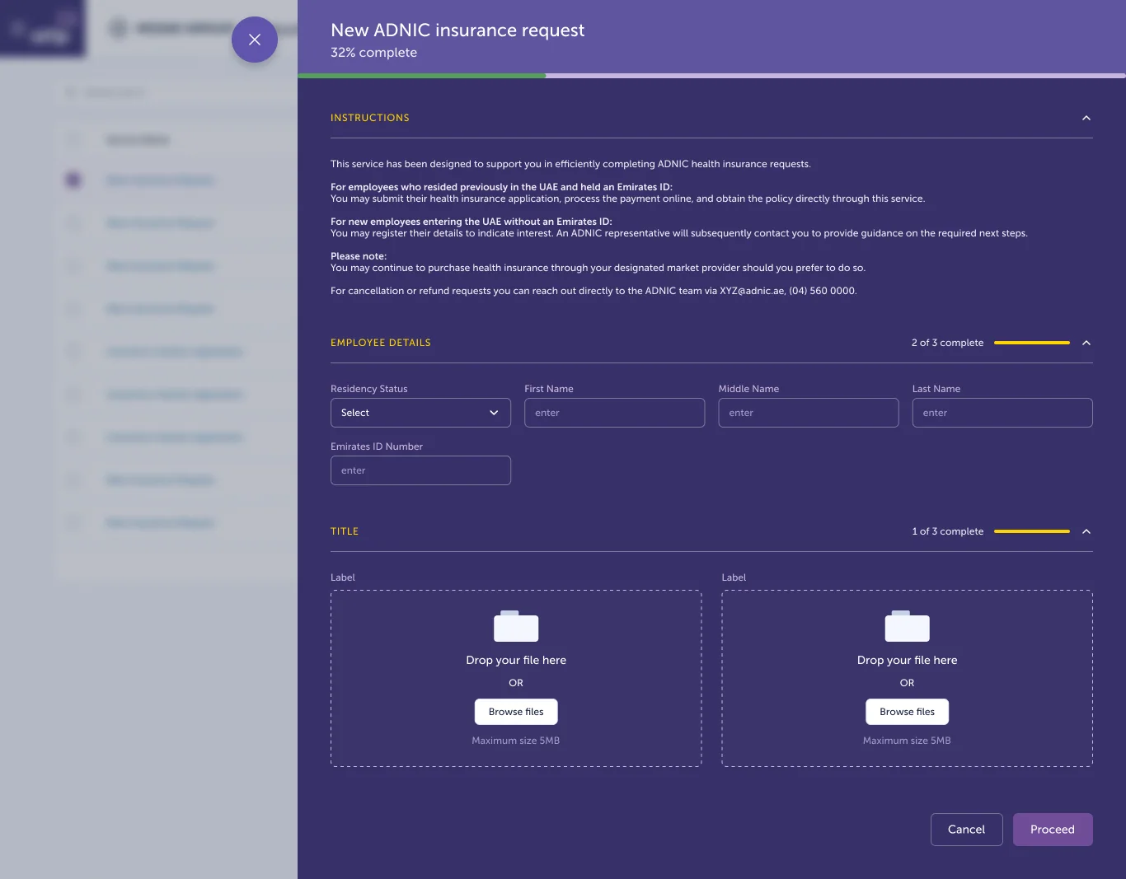The height and width of the screenshot is (879, 1126).
Task: Collapse the Instructions section chevron
Action: point(1086,118)
